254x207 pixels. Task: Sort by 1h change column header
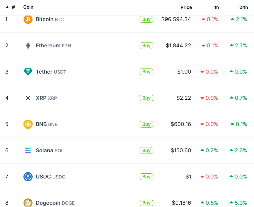point(216,7)
